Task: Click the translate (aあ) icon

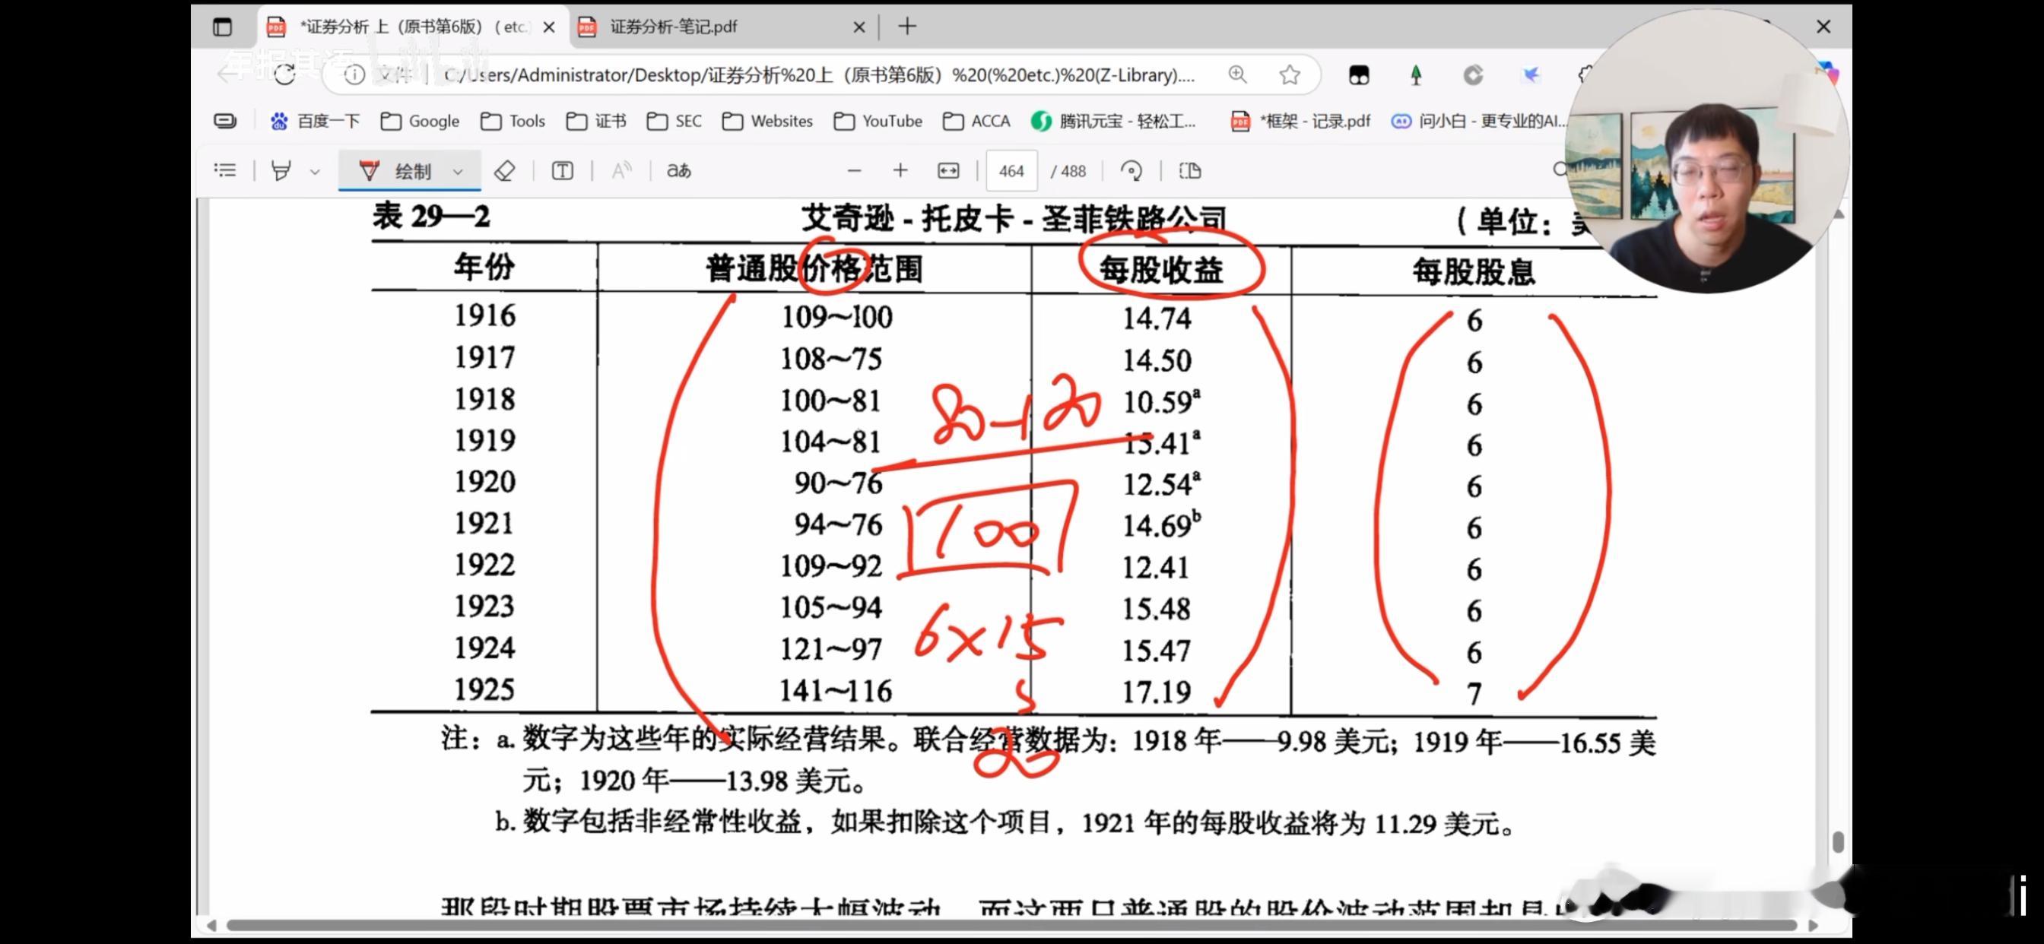Action: 678,170
